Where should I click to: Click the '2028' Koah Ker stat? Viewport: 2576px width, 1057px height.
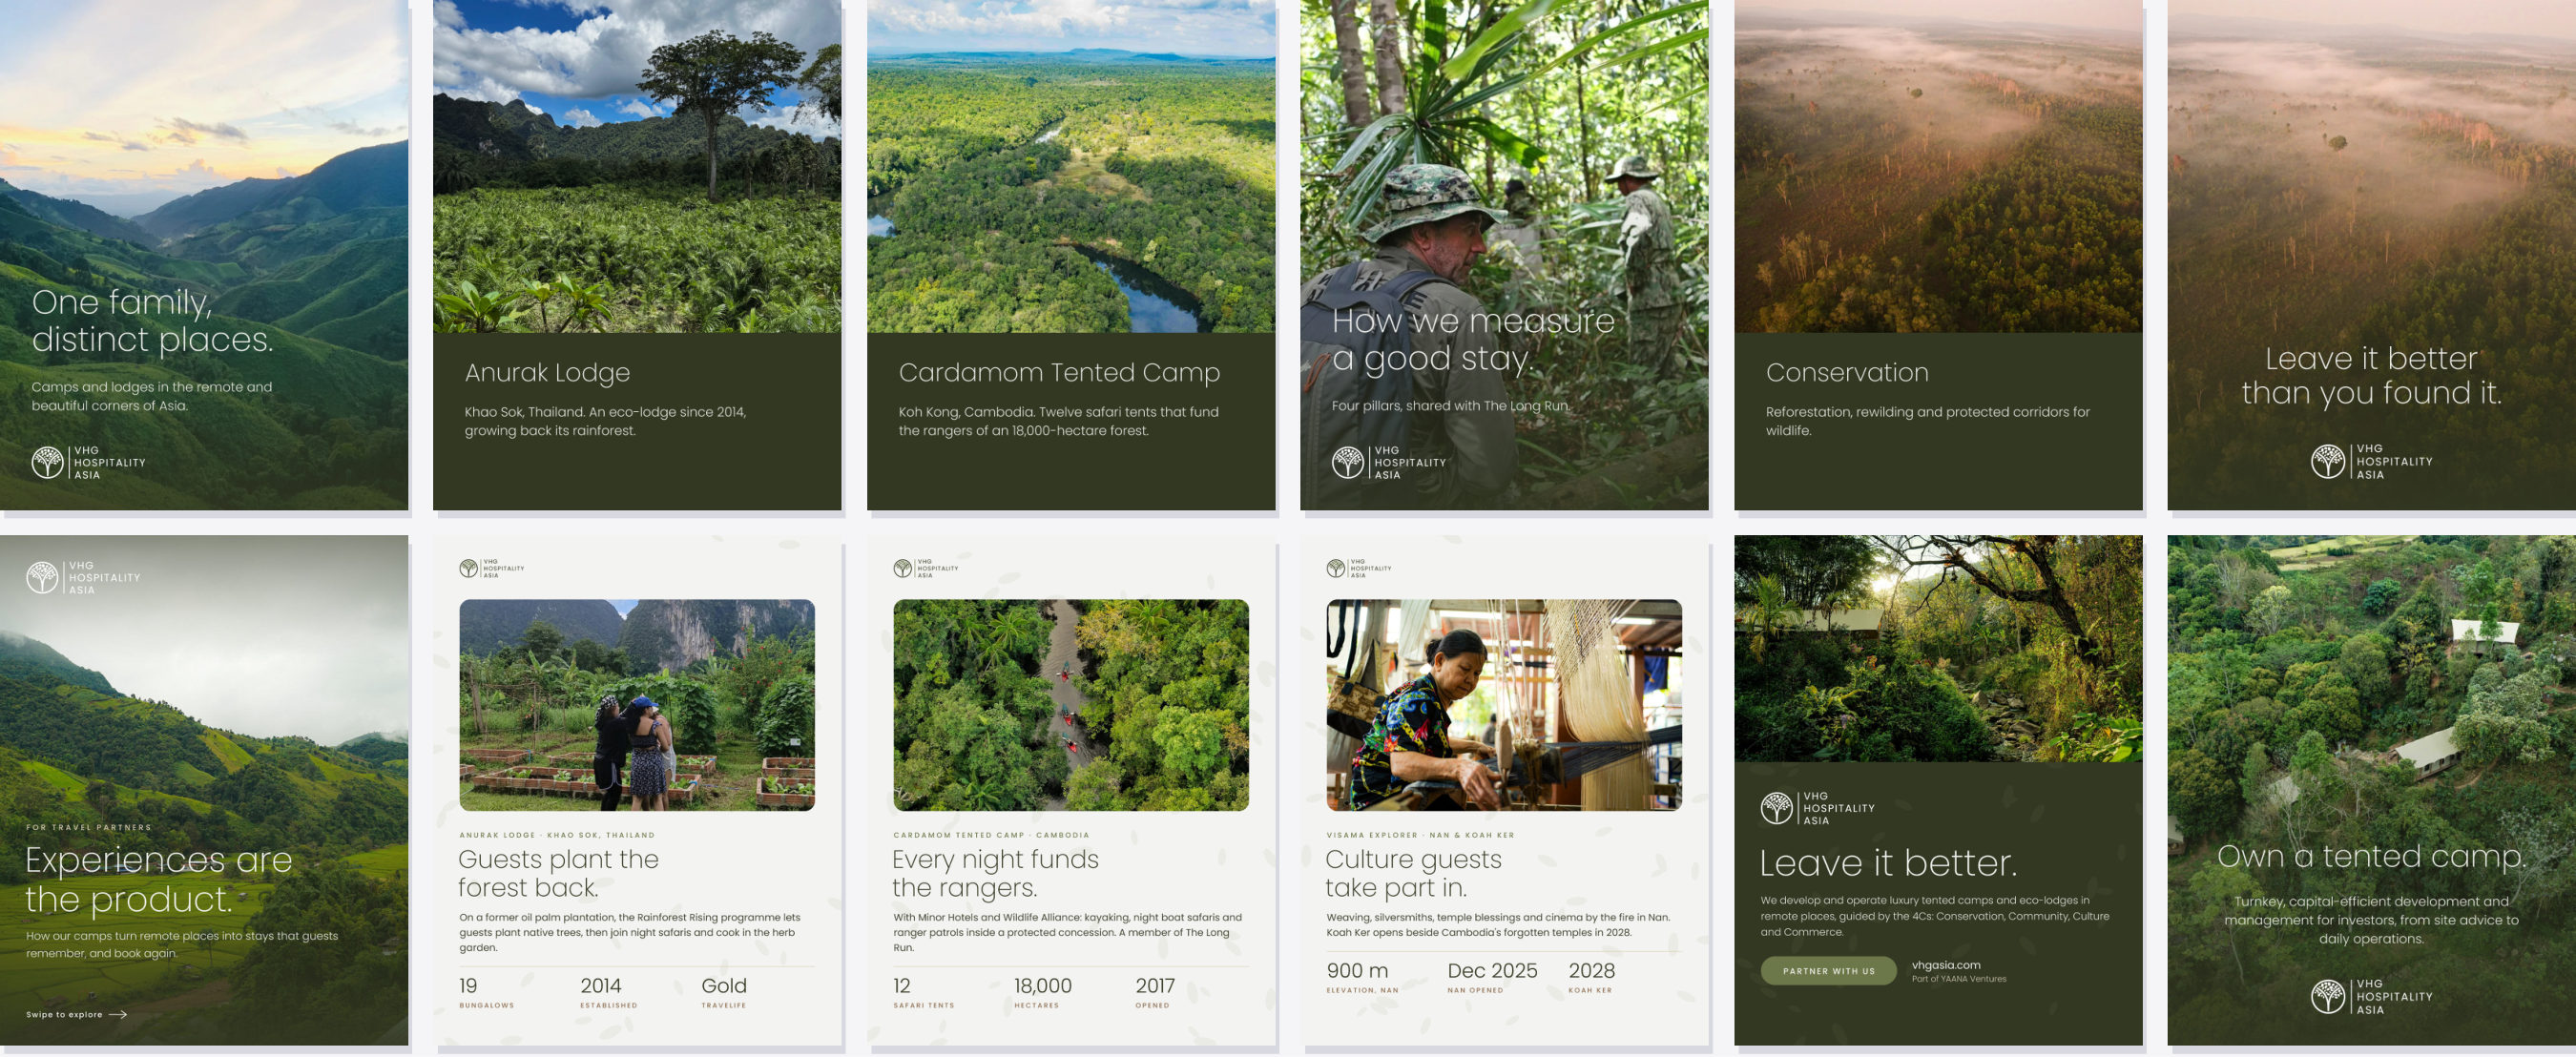click(x=1591, y=971)
